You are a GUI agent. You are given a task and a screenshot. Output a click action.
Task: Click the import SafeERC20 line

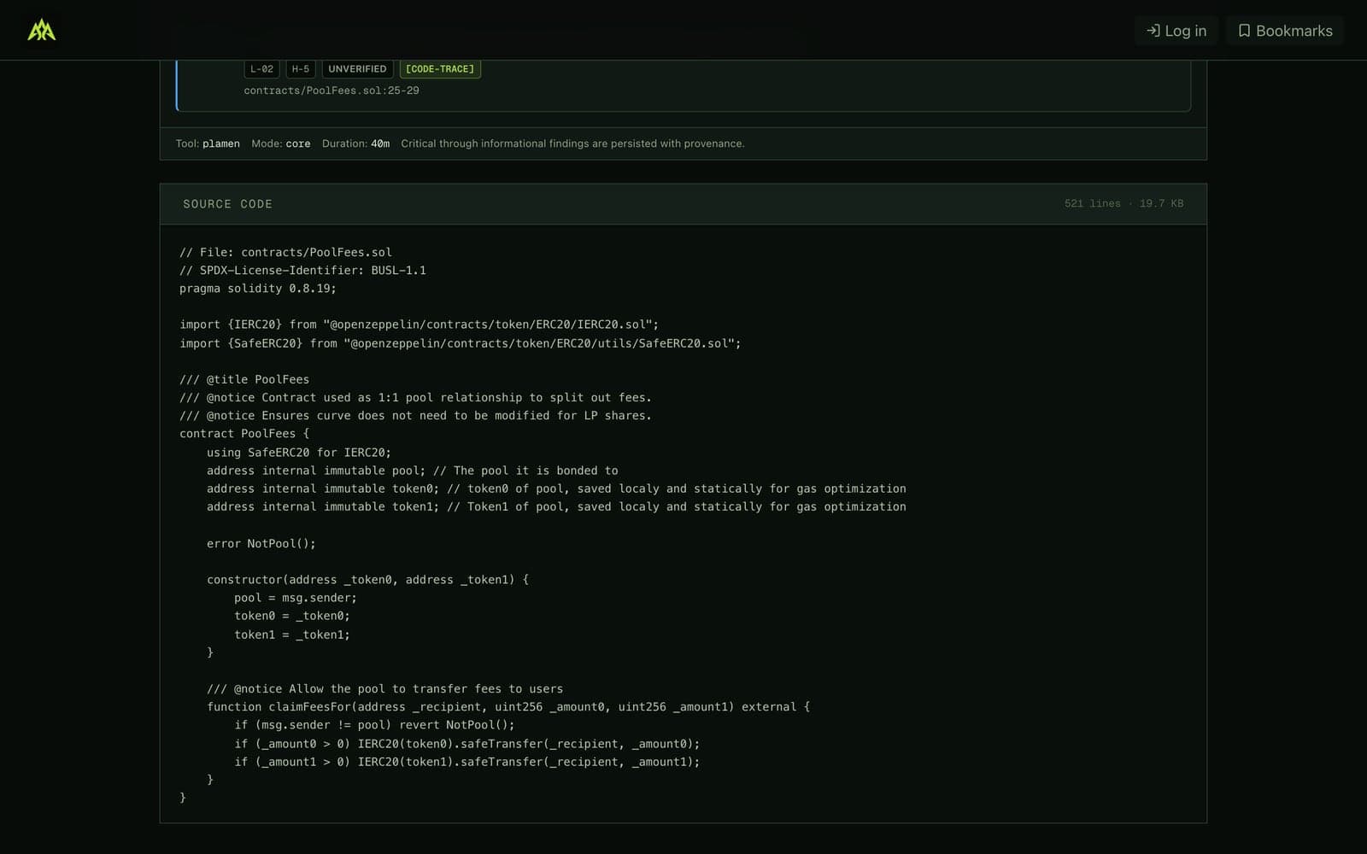[x=461, y=343]
